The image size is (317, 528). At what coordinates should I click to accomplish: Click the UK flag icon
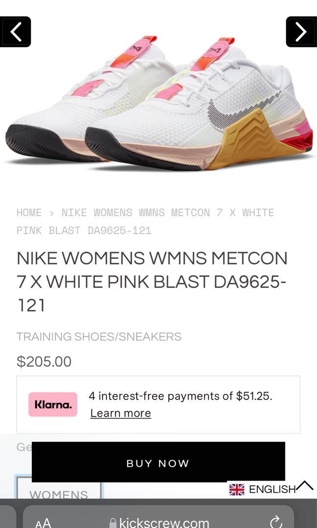(x=238, y=488)
